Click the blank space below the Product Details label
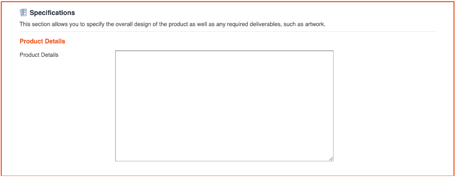The width and height of the screenshot is (456, 177). [66, 109]
